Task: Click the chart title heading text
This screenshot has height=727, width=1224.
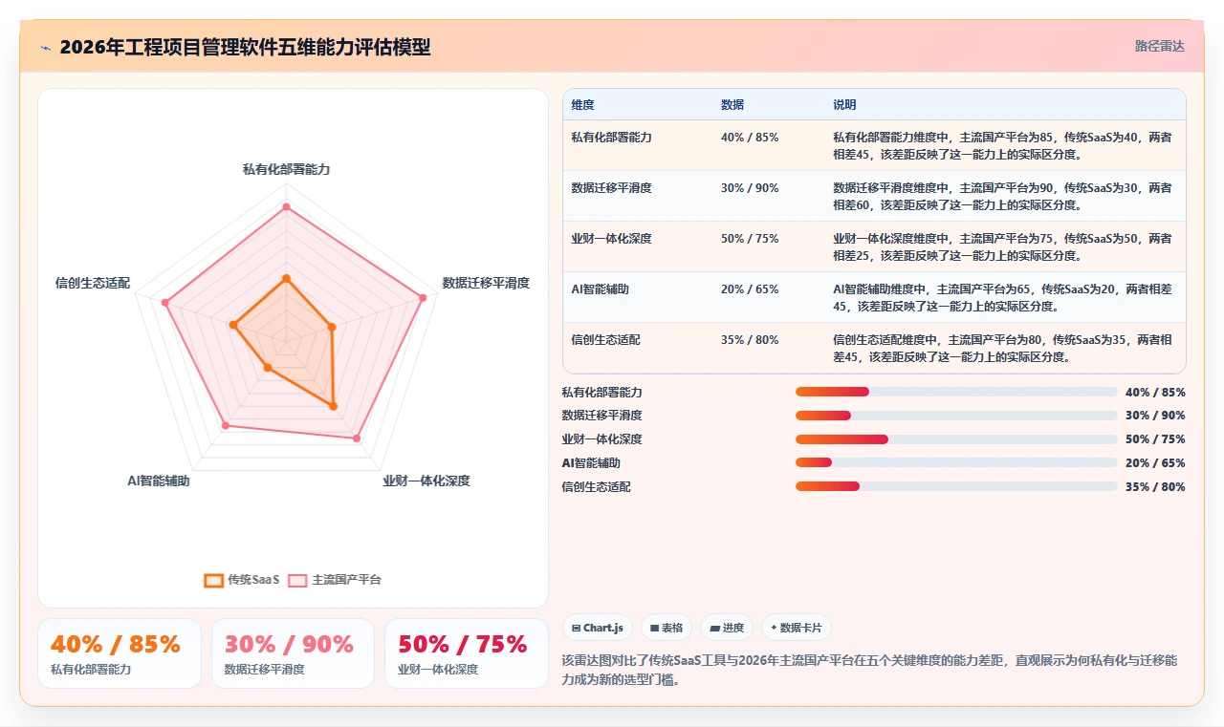Action: (x=245, y=47)
